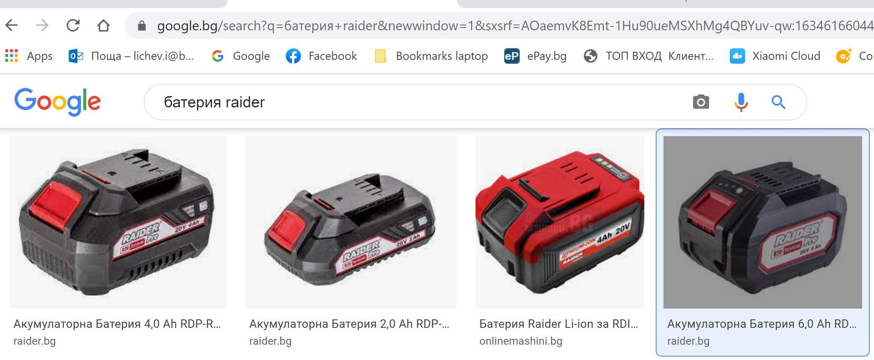This screenshot has height=360, width=874.
Task: Open the Apps grid shortcut
Action: tap(29, 56)
